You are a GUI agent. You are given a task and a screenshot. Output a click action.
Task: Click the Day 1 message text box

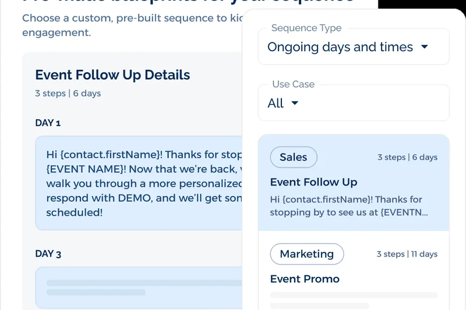pos(140,184)
